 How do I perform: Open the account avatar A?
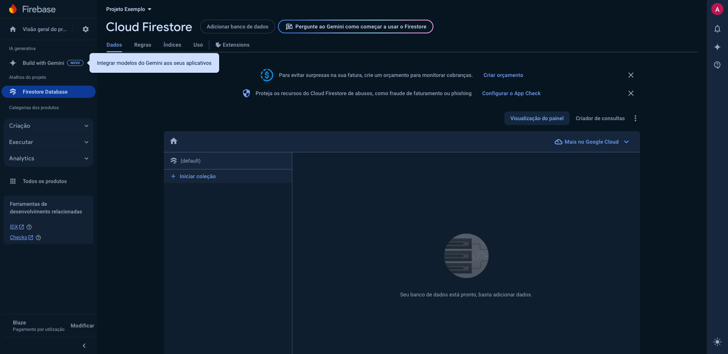point(717,9)
